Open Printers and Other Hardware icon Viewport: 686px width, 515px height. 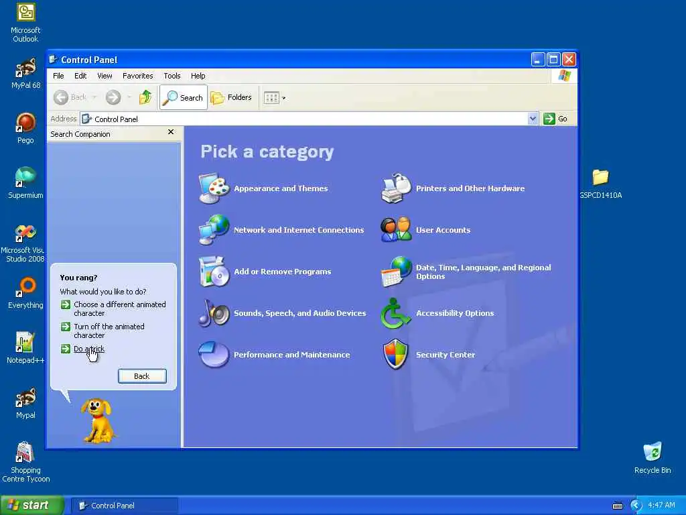click(x=396, y=188)
